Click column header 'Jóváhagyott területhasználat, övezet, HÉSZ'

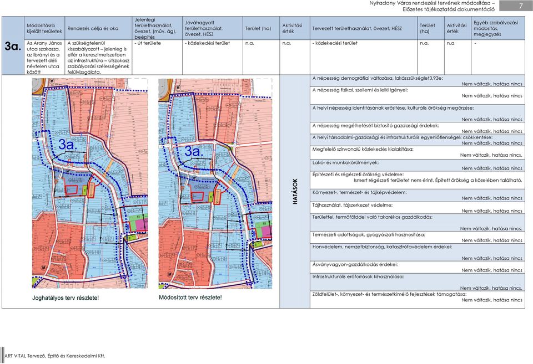[213, 28]
